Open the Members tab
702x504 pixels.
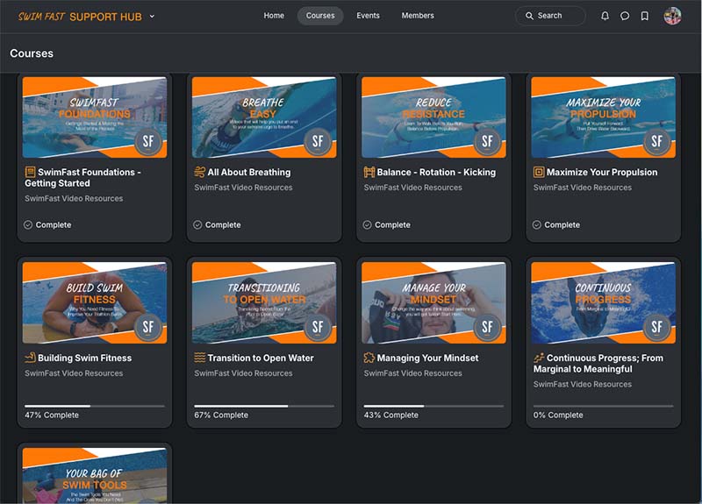point(418,16)
